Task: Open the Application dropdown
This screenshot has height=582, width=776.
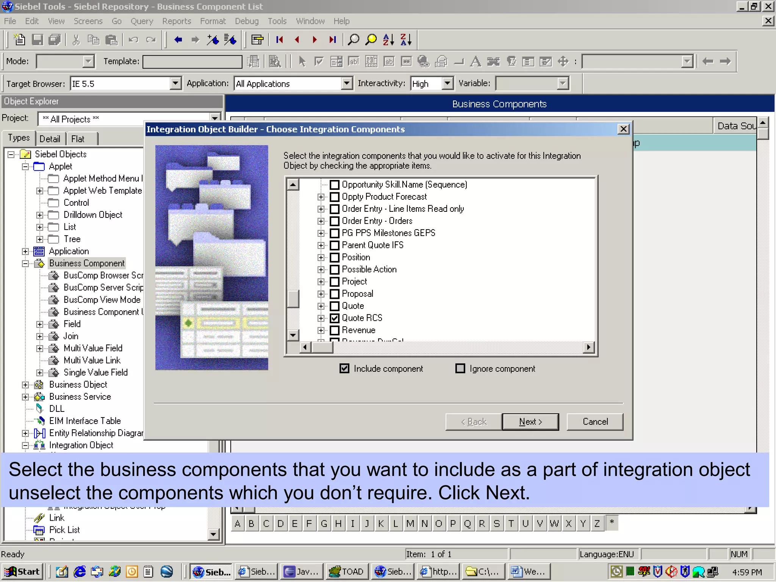Action: tap(347, 83)
